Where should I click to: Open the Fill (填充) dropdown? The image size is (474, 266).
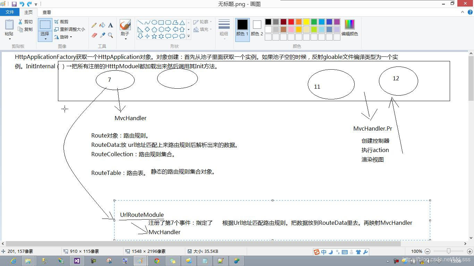tap(202, 29)
